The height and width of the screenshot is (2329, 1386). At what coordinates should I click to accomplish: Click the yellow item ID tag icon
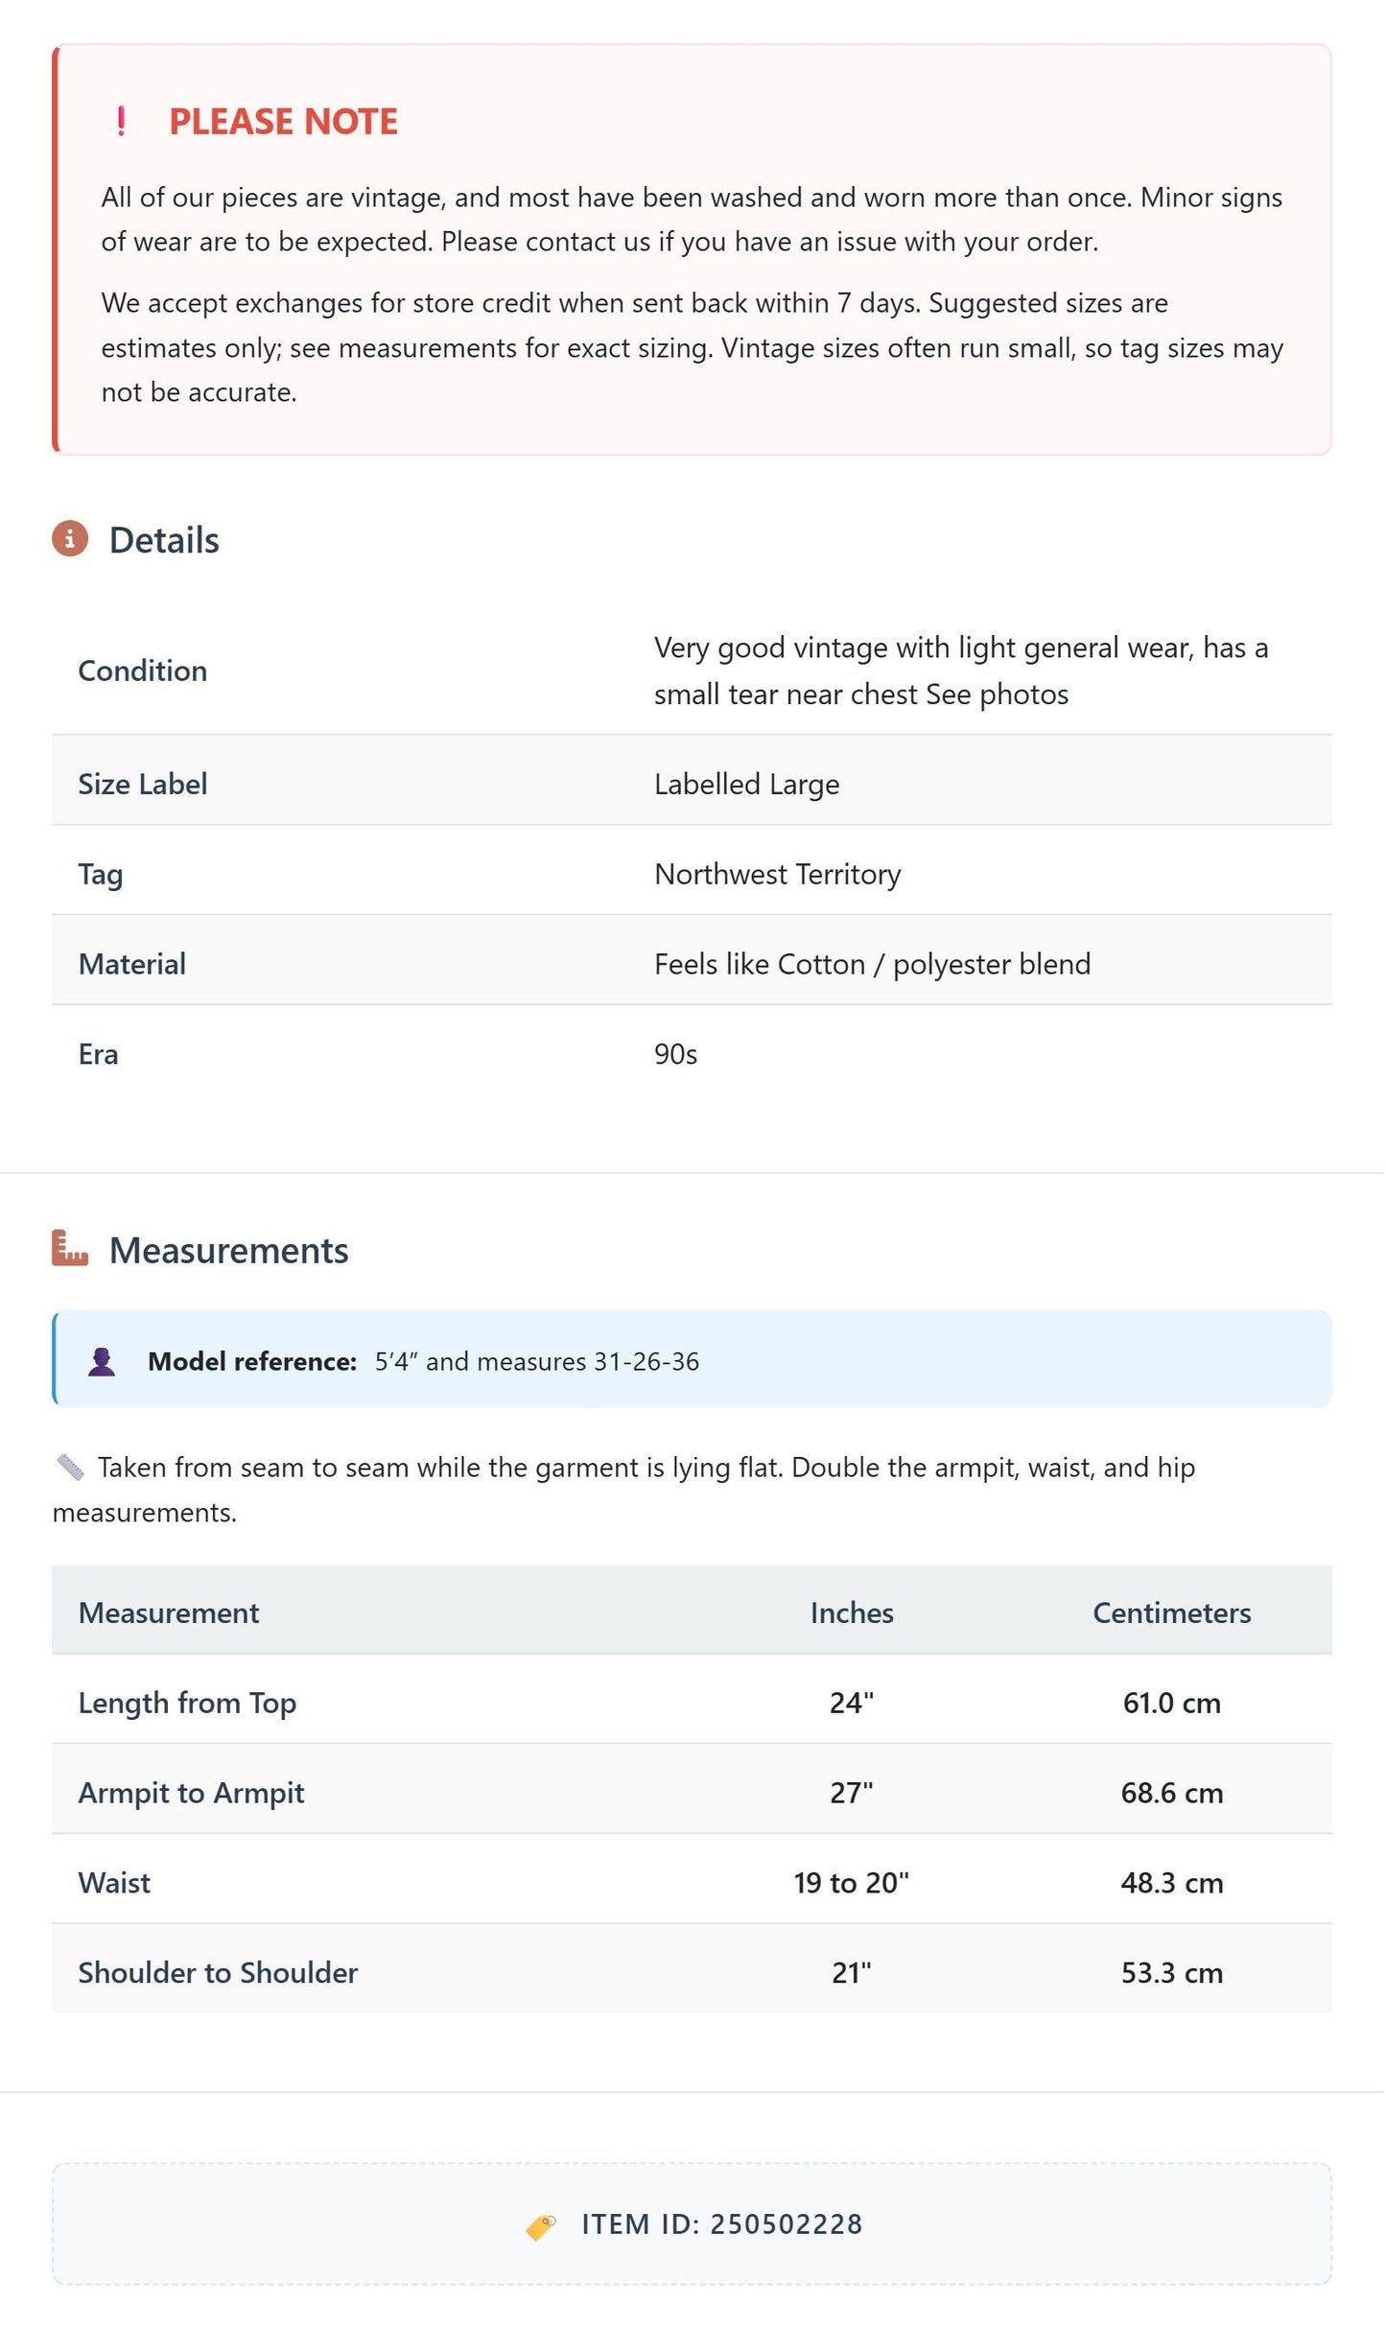541,2226
